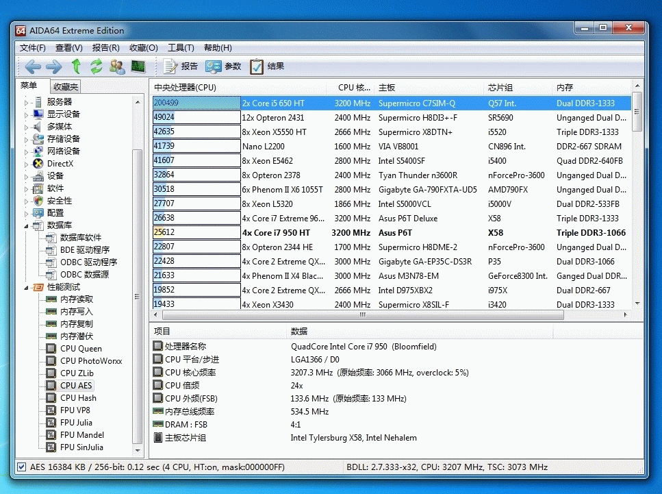
Task: Click the DirectX icon in tree
Action: pyautogui.click(x=38, y=164)
